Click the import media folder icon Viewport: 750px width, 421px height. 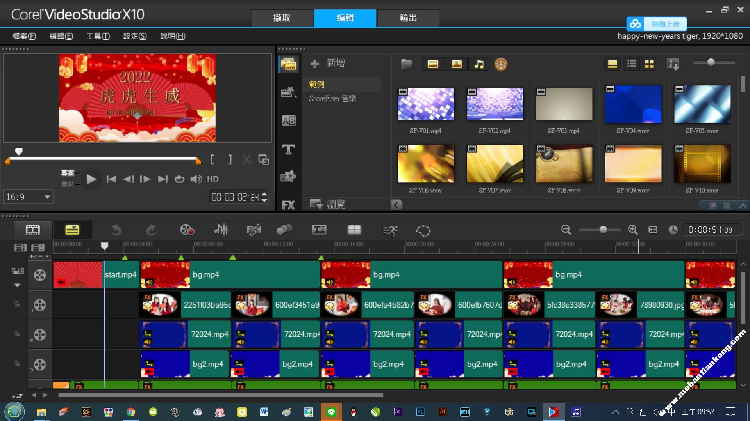tap(407, 64)
